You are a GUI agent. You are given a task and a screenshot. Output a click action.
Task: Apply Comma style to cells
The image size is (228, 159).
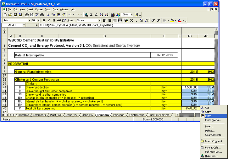(x=136, y=20)
